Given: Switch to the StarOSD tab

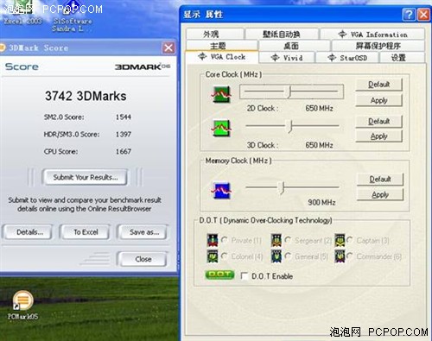Looking at the screenshot, I should click(x=347, y=58).
